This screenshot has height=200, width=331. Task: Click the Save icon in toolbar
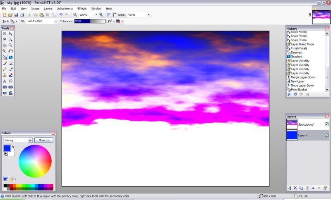[x=16, y=14]
